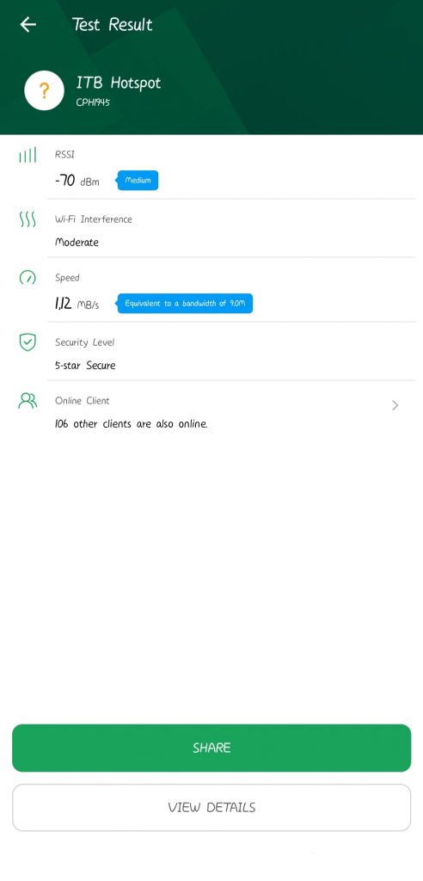
Task: Tap the CPH1945 device label
Action: 93,103
